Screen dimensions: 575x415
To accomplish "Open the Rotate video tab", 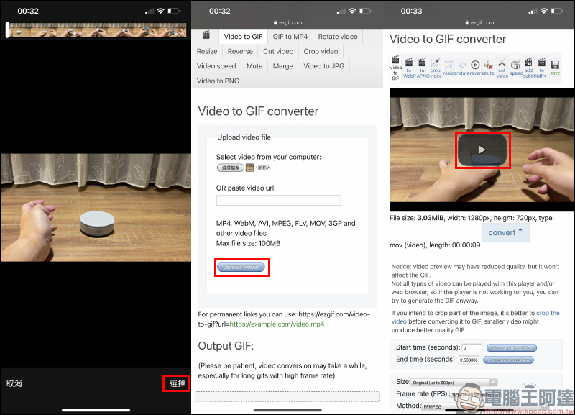I will 338,37.
